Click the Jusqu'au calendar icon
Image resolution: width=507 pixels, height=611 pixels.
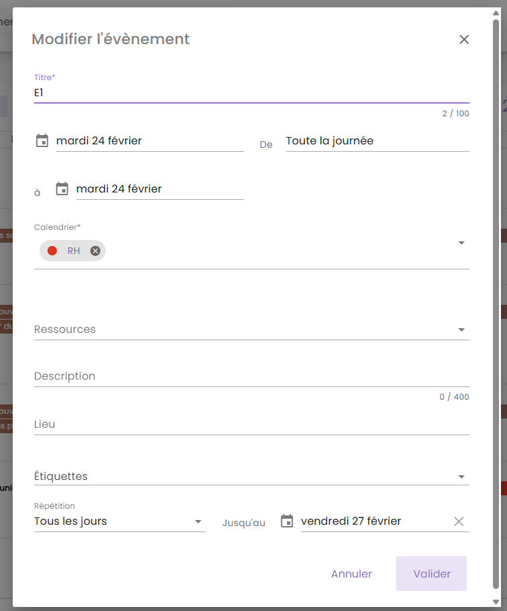287,521
